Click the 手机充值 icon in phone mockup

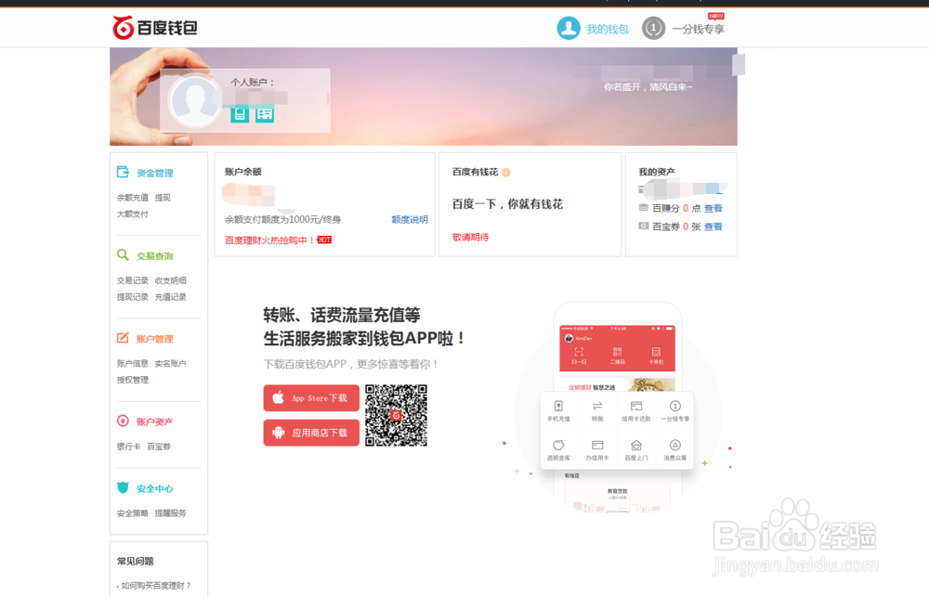(558, 407)
